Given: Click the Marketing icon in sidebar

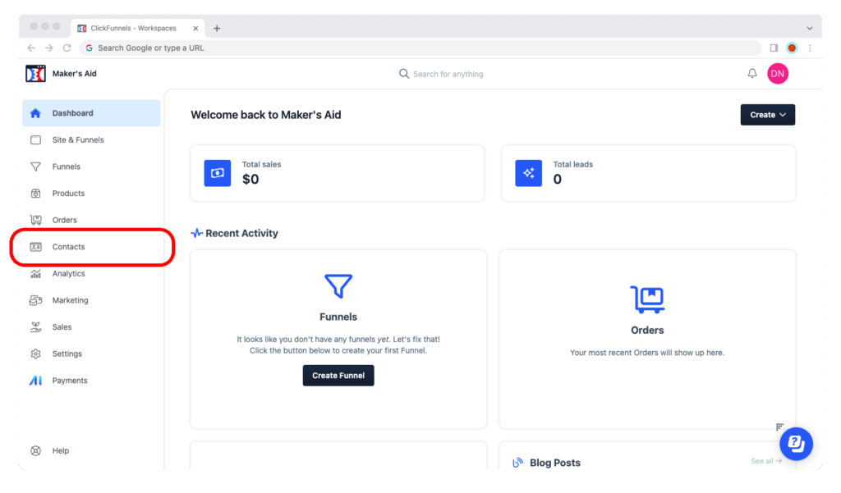Looking at the screenshot, I should pos(35,300).
